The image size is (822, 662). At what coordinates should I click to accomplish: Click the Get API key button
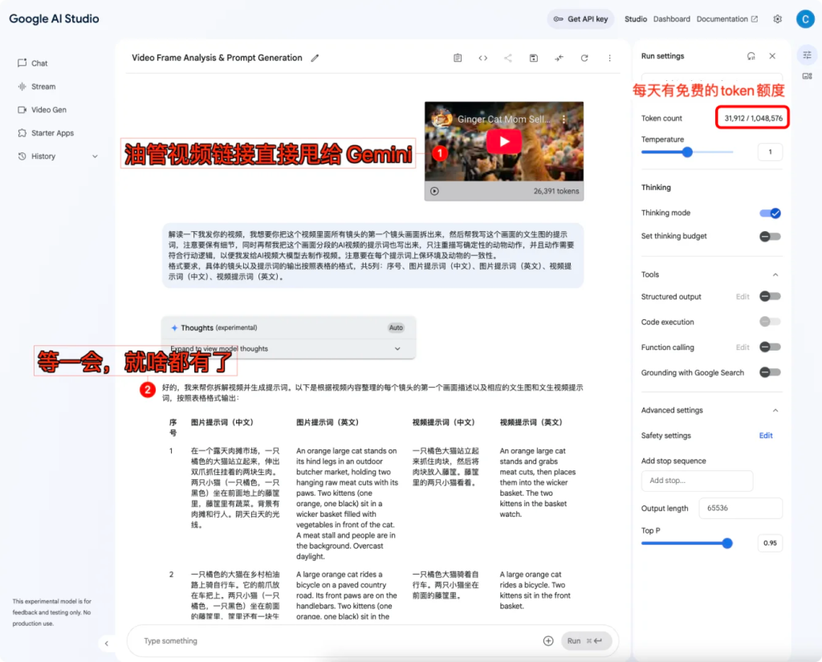pos(581,19)
